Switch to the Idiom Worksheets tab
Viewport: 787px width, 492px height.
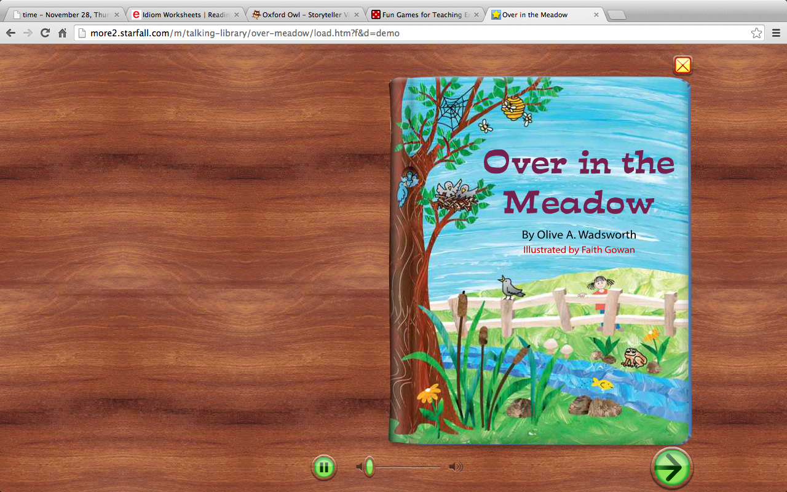click(184, 15)
